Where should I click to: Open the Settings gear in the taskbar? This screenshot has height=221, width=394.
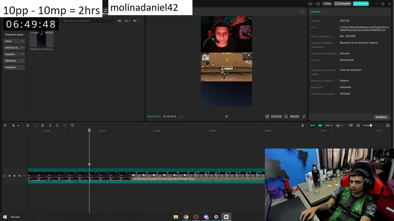pos(216,217)
